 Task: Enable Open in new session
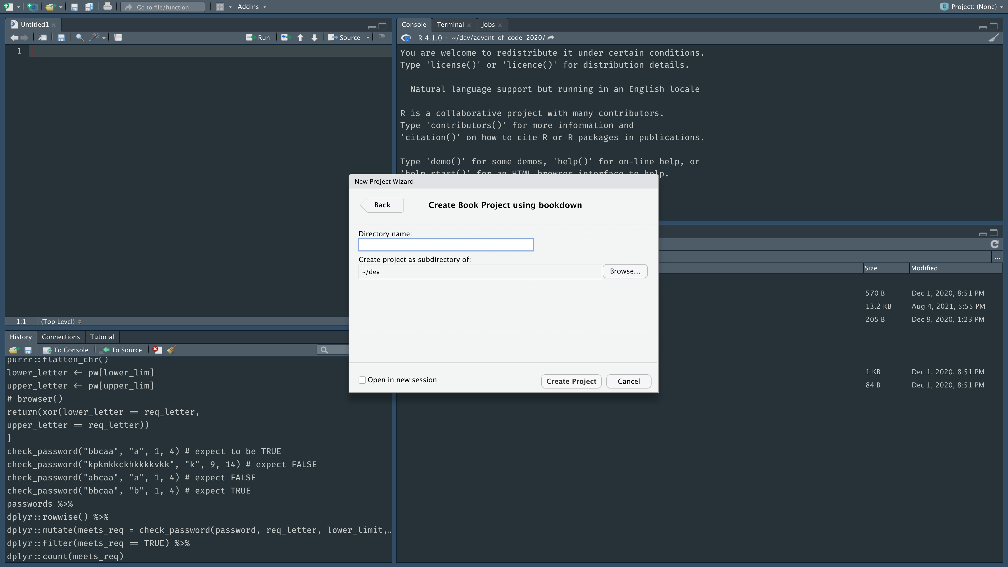point(362,380)
